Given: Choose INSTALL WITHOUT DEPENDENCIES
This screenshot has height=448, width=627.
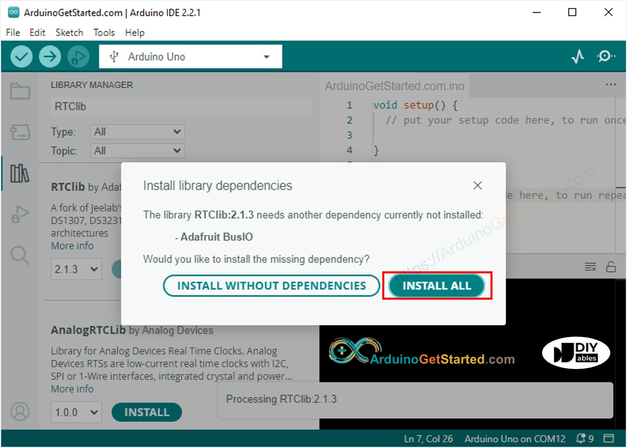Looking at the screenshot, I should point(272,286).
